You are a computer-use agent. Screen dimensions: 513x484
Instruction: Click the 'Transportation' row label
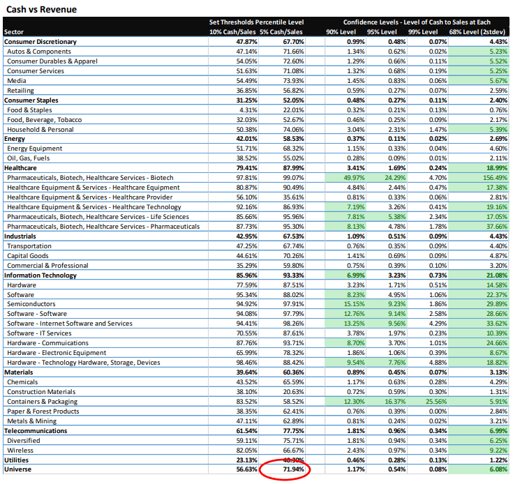click(29, 246)
